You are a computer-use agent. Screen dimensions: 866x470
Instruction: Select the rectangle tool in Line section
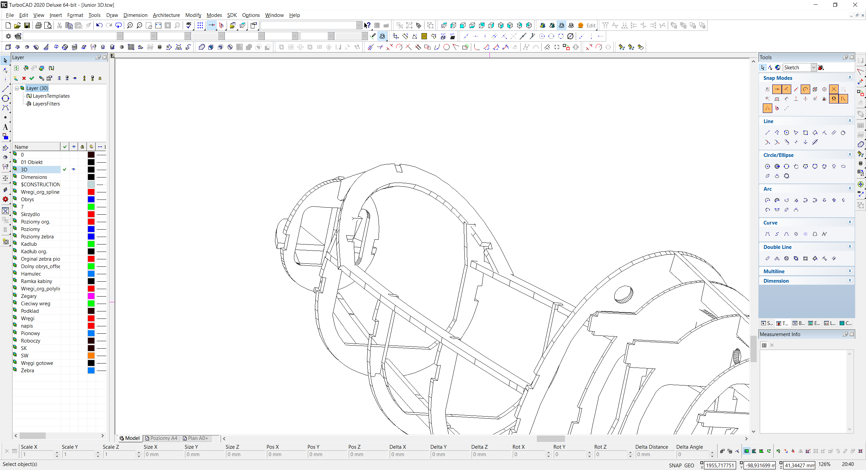pos(805,133)
